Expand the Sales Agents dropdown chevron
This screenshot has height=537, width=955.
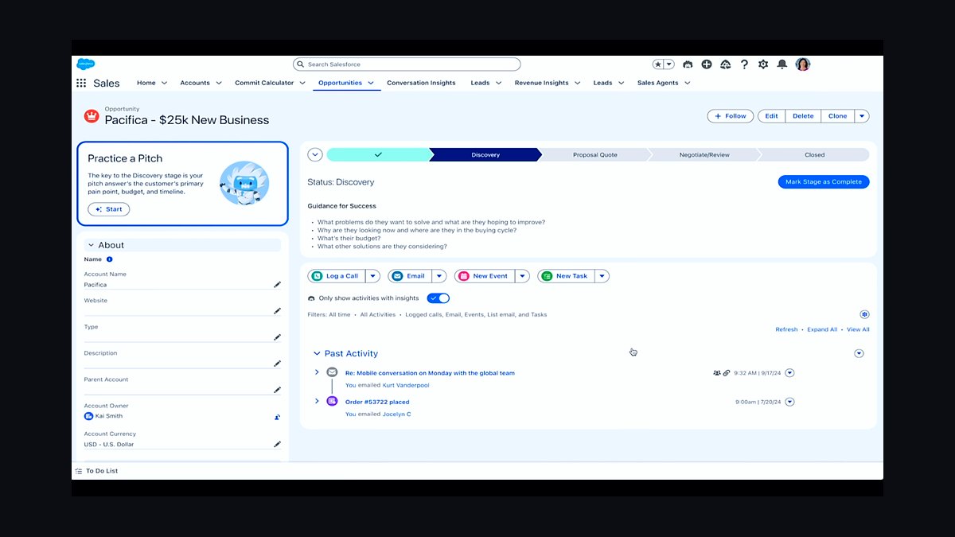pos(687,83)
